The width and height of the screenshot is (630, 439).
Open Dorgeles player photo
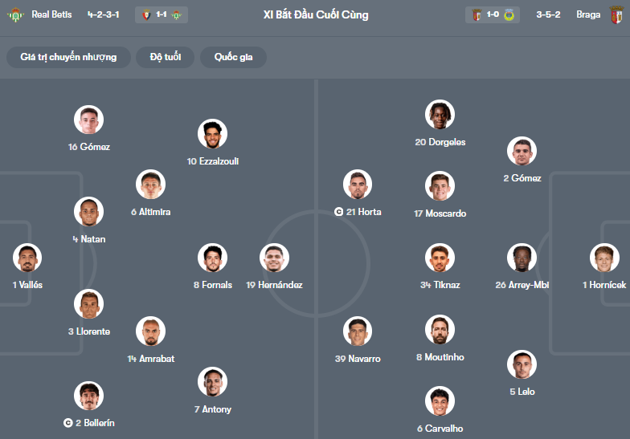[x=440, y=115]
